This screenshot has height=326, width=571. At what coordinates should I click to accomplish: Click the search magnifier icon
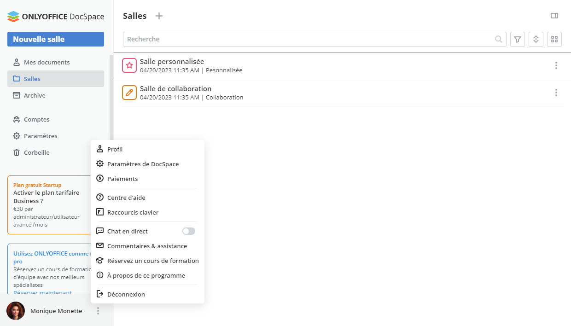coord(499,39)
